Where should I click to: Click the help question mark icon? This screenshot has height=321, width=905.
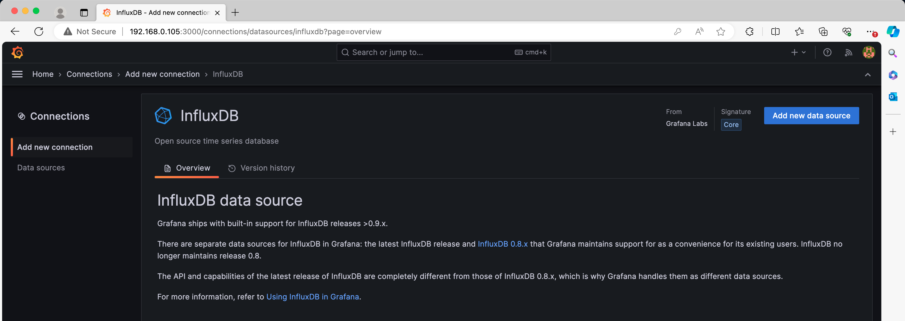point(827,52)
